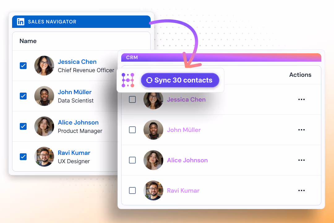Click the Name column header
Image resolution: width=334 pixels, height=223 pixels.
28,41
